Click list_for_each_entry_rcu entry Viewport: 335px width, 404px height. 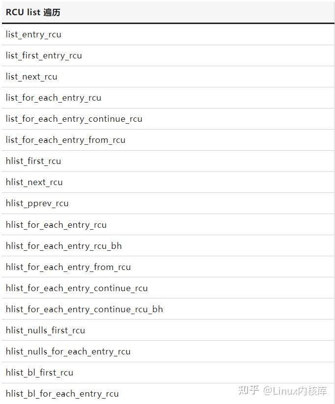(54, 98)
